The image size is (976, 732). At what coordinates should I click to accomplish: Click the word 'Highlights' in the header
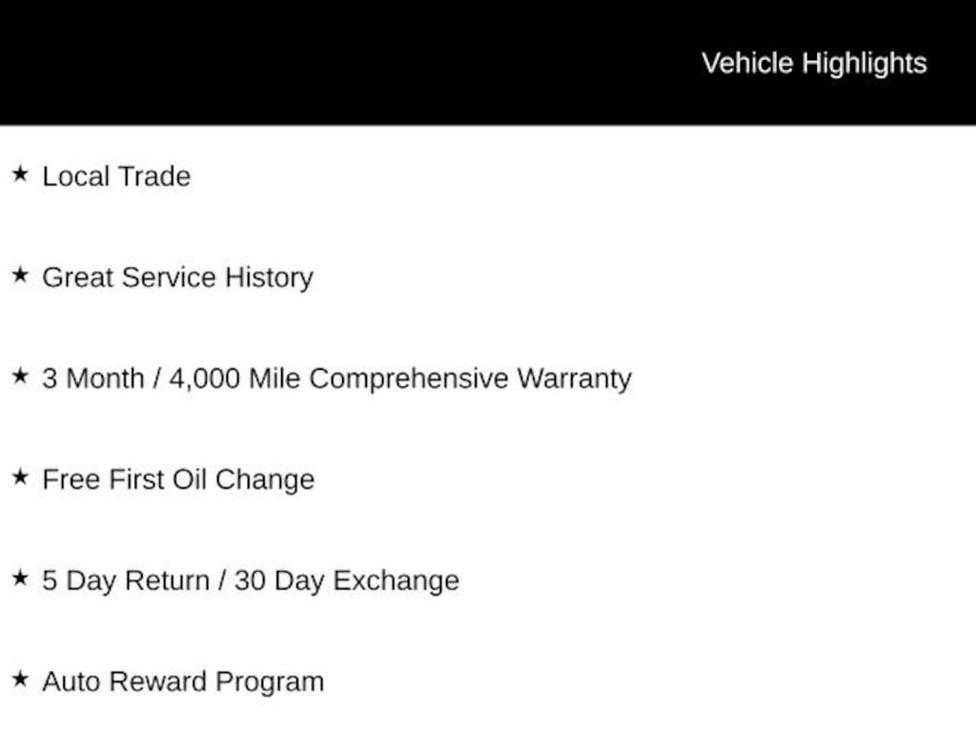pyautogui.click(x=864, y=63)
